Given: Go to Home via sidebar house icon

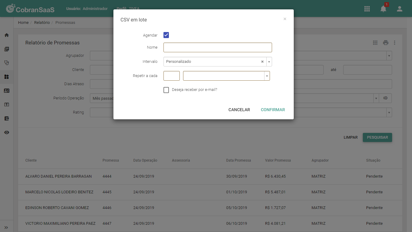Looking at the screenshot, I should coord(7,35).
